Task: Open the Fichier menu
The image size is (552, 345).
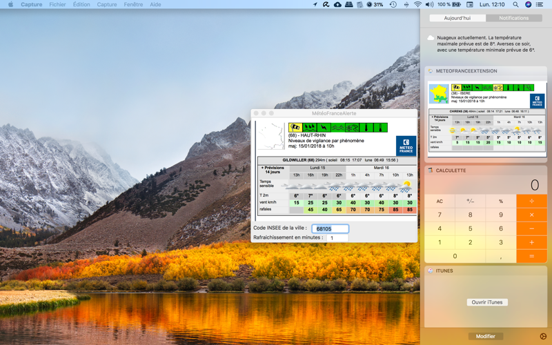Action: [x=57, y=5]
